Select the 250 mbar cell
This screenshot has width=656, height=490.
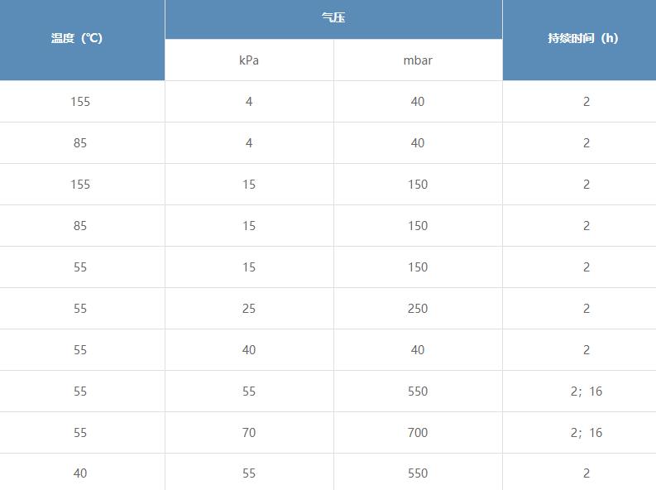[x=418, y=309]
